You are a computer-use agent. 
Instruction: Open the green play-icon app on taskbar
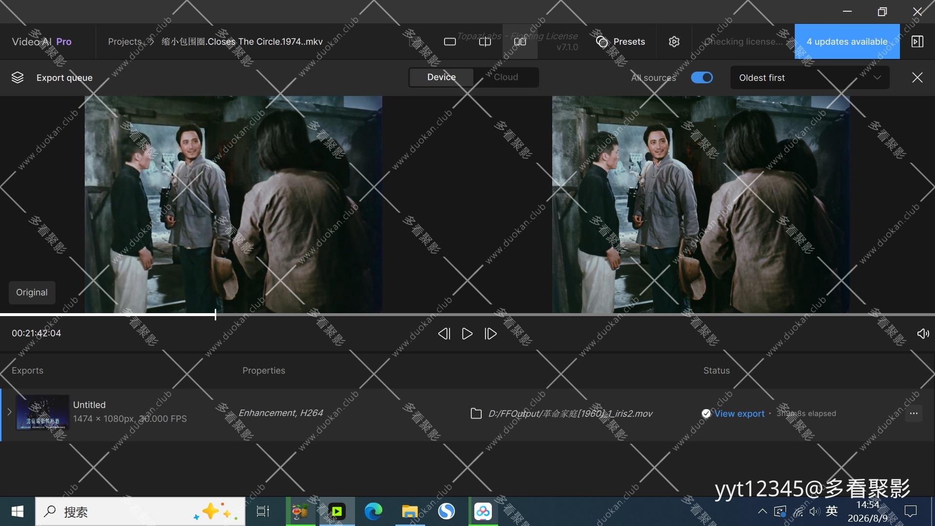pos(337,511)
